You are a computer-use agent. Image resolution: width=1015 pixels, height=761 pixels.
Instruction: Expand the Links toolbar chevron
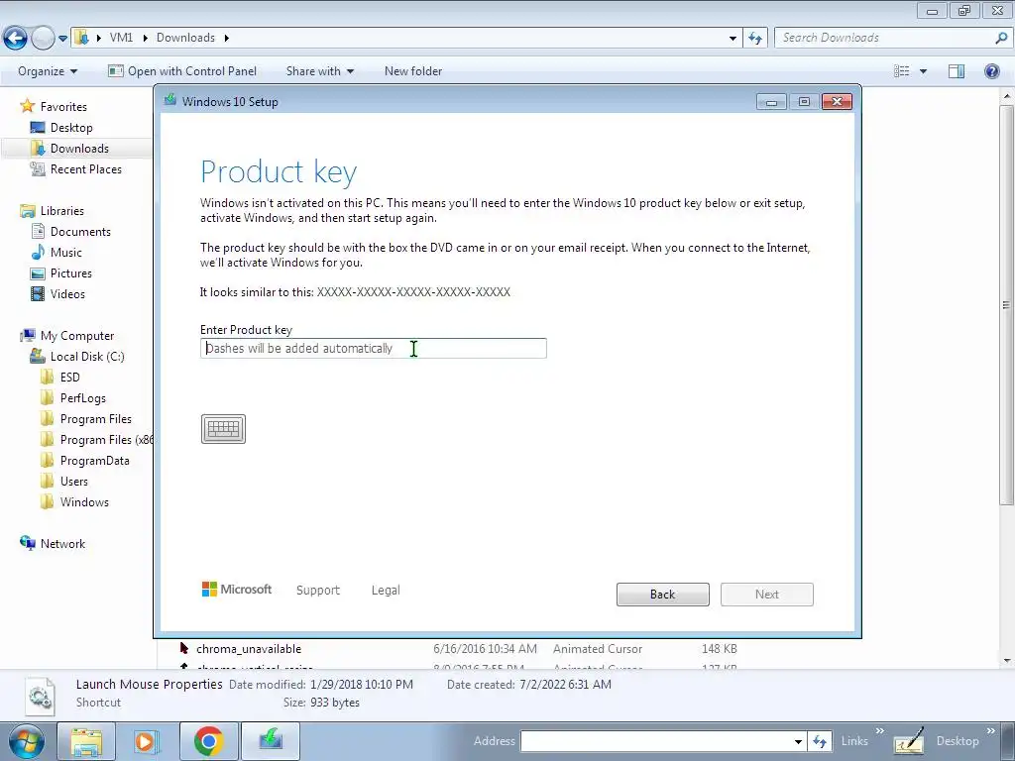tap(880, 732)
